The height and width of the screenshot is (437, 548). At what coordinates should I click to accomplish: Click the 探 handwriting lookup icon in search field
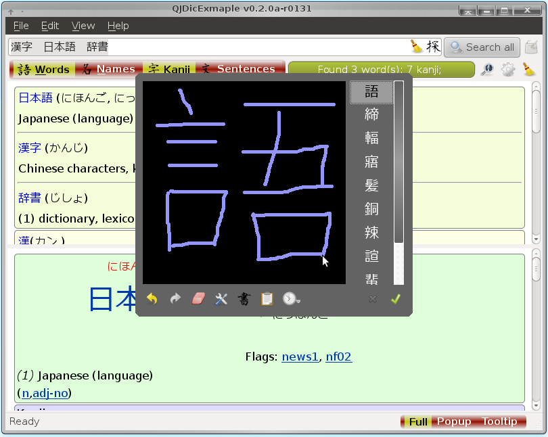point(433,47)
